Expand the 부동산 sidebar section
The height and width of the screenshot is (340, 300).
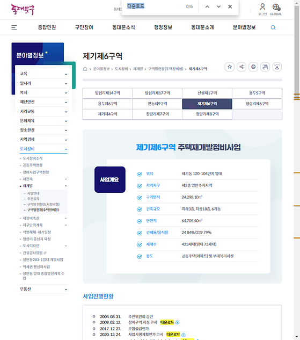[x=43, y=290]
